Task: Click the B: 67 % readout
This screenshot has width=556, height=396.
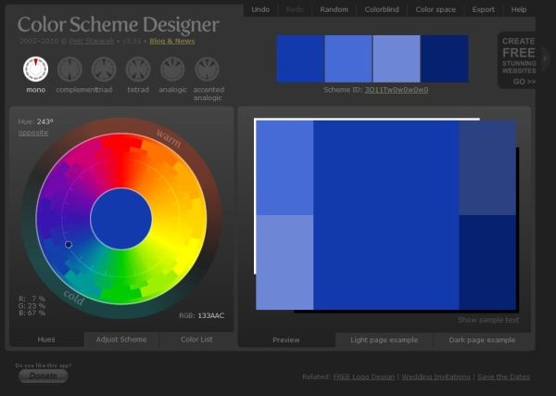Action: point(32,313)
